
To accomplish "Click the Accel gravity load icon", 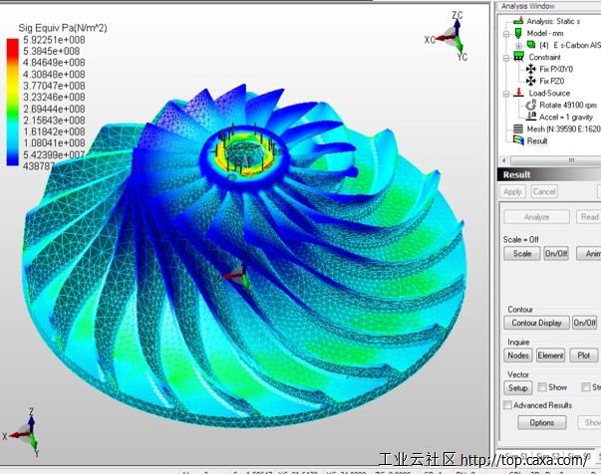I will click(531, 117).
